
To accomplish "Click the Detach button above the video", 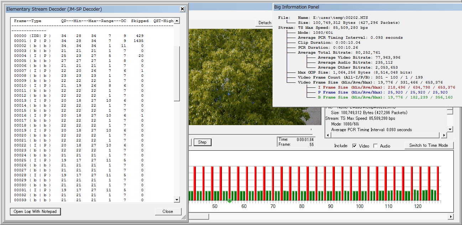I will 265,23.
